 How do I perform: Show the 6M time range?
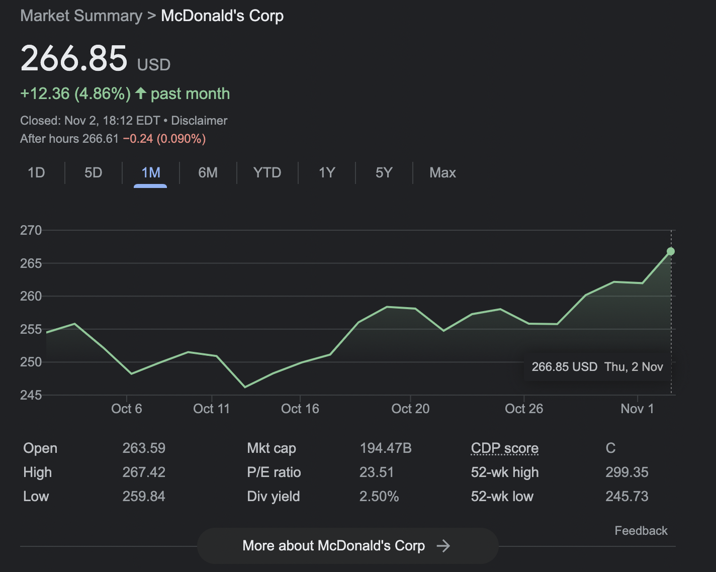[208, 173]
